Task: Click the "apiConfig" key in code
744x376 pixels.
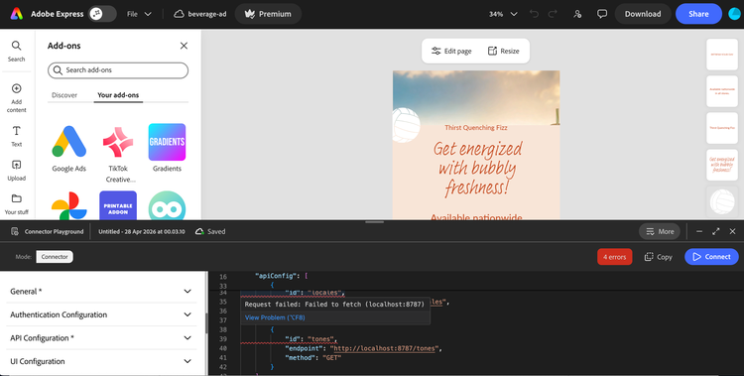Action: pyautogui.click(x=276, y=276)
